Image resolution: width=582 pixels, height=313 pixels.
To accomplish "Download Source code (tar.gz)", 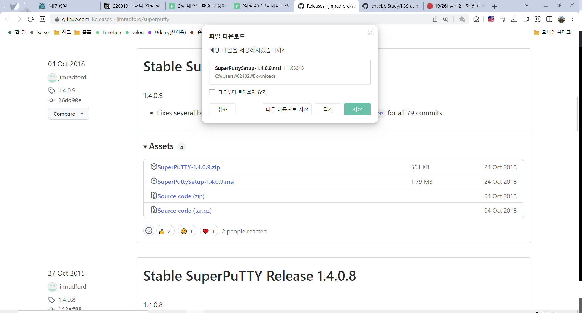I will tap(184, 211).
